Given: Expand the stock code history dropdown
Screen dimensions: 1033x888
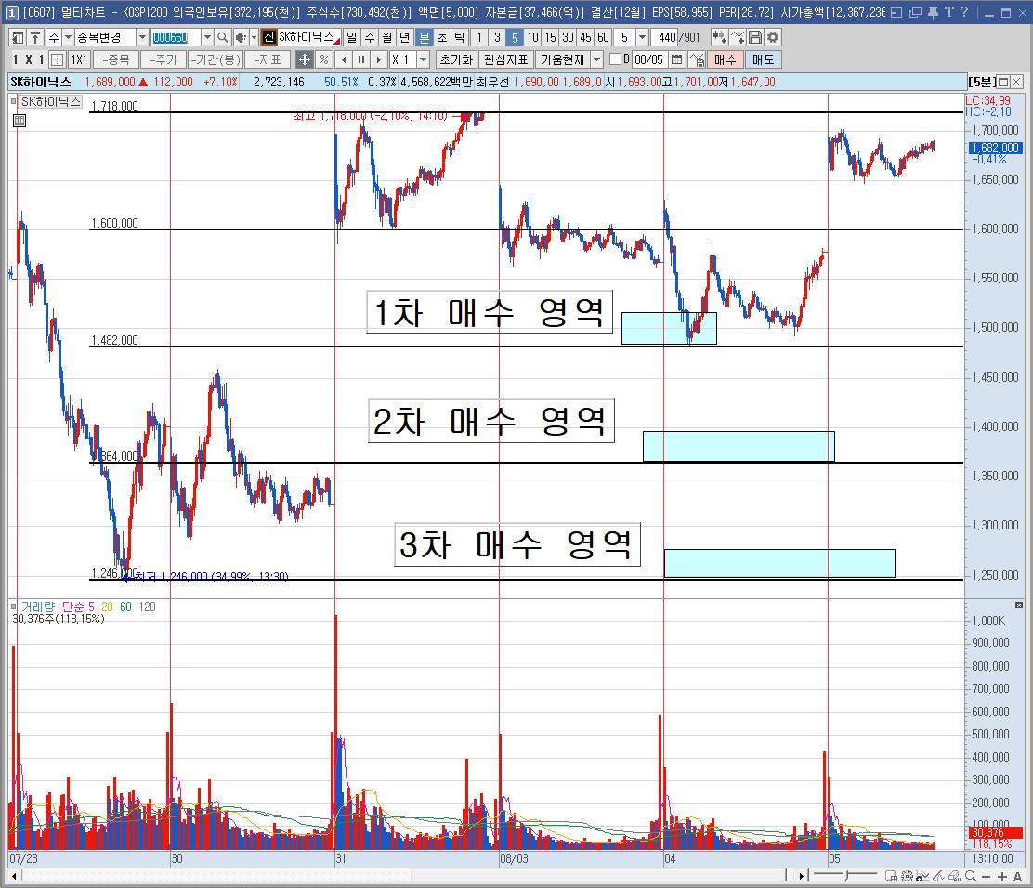Looking at the screenshot, I should click(x=207, y=37).
